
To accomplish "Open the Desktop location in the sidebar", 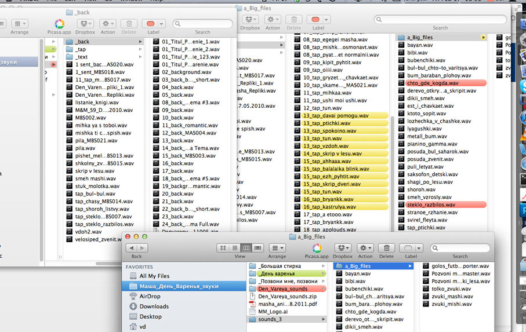I will [151, 317].
